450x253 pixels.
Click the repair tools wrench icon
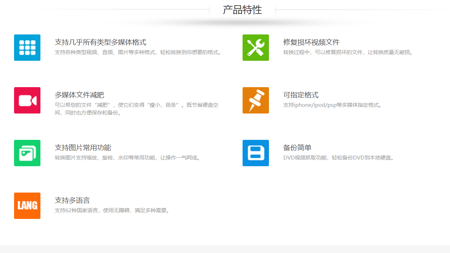(x=256, y=47)
